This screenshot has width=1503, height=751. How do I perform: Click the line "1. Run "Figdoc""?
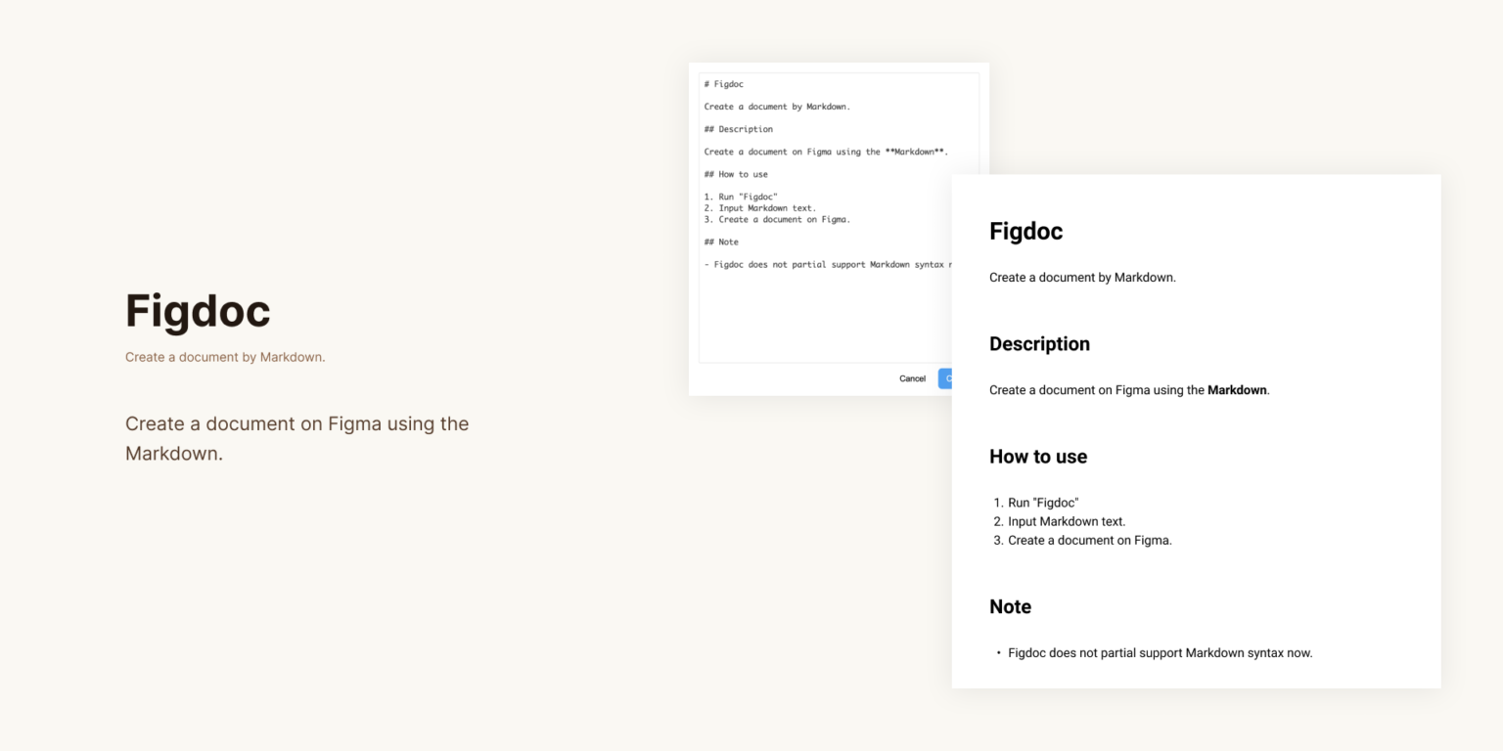coord(741,196)
